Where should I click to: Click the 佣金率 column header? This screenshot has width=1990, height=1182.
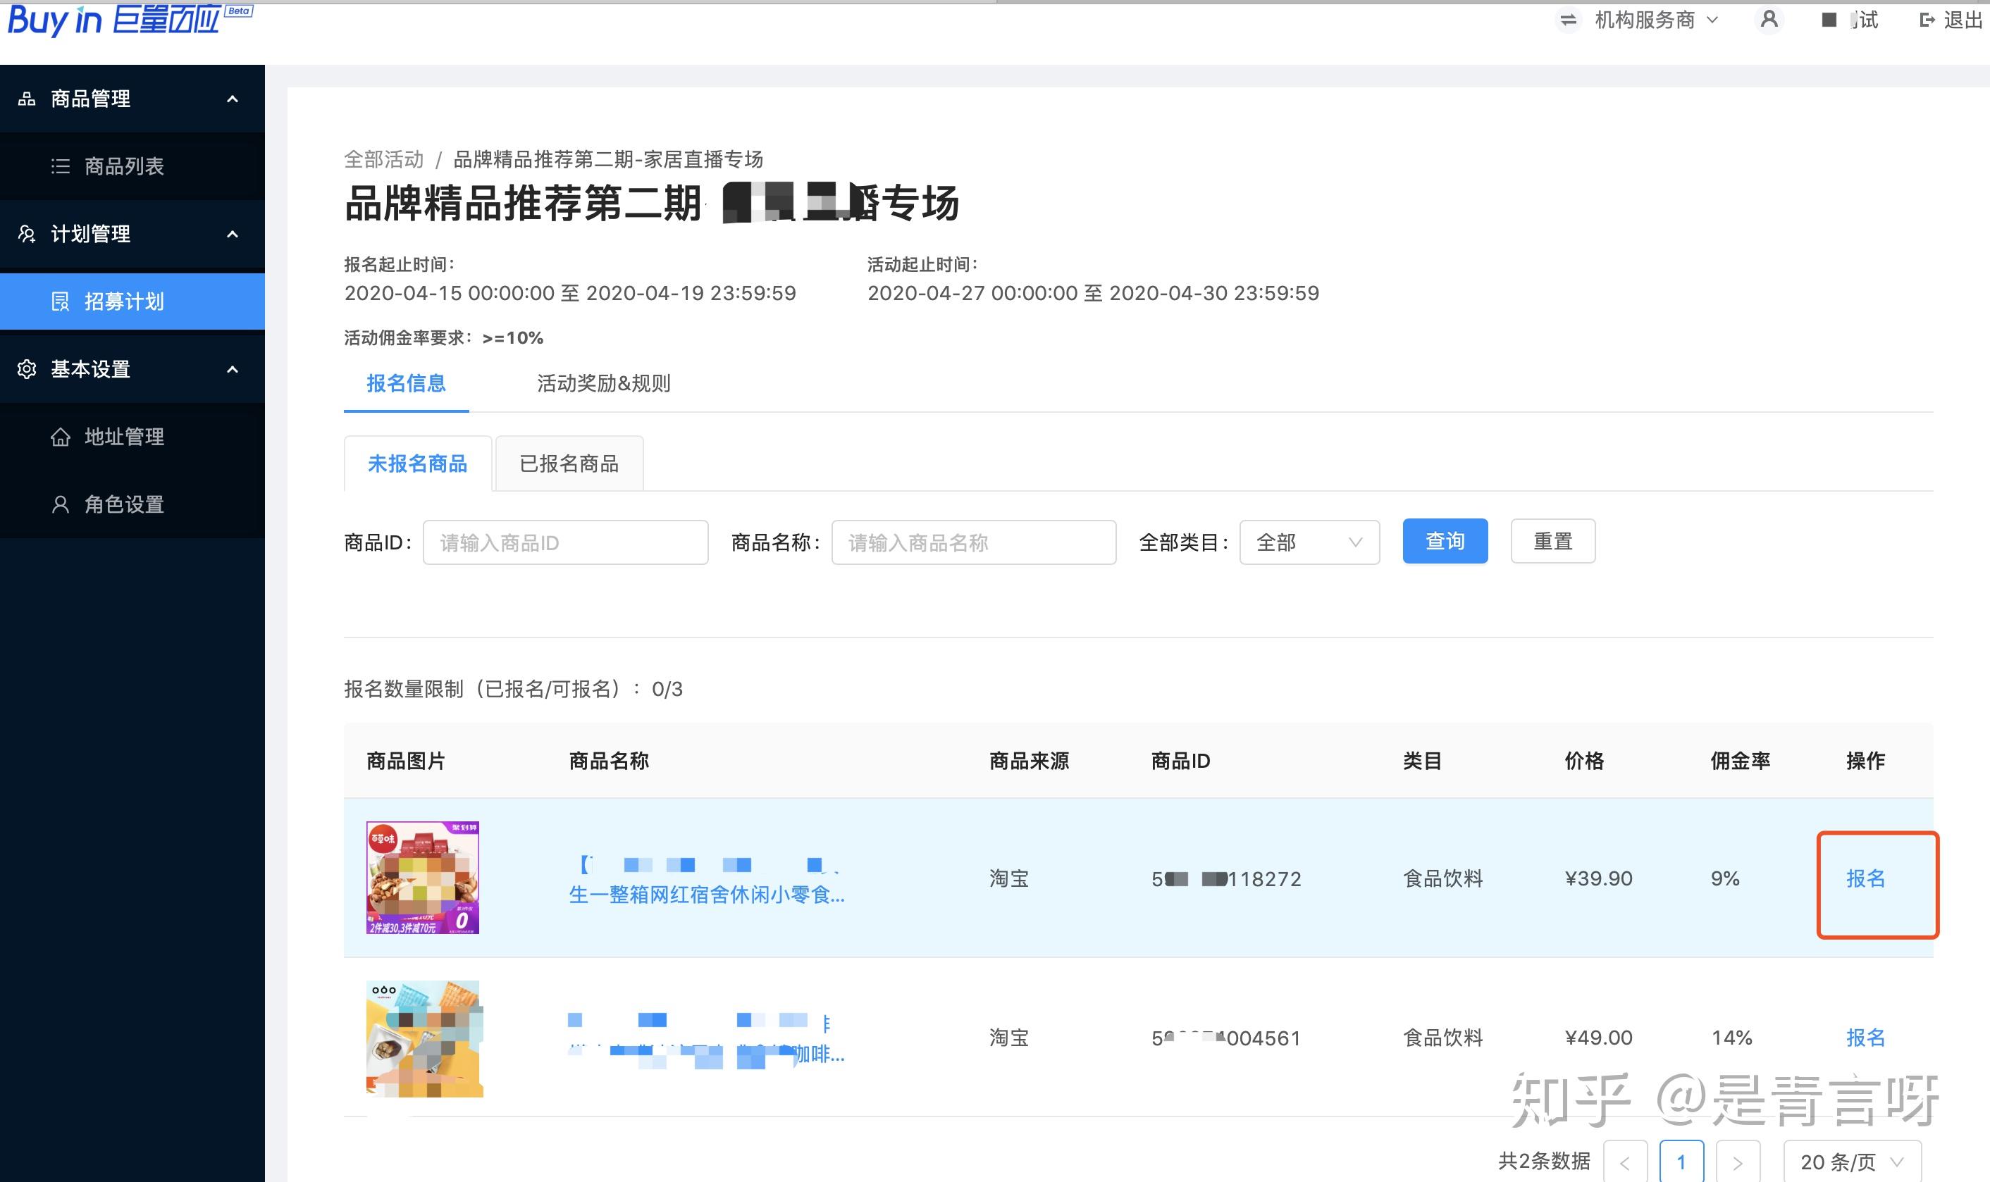pos(1741,761)
